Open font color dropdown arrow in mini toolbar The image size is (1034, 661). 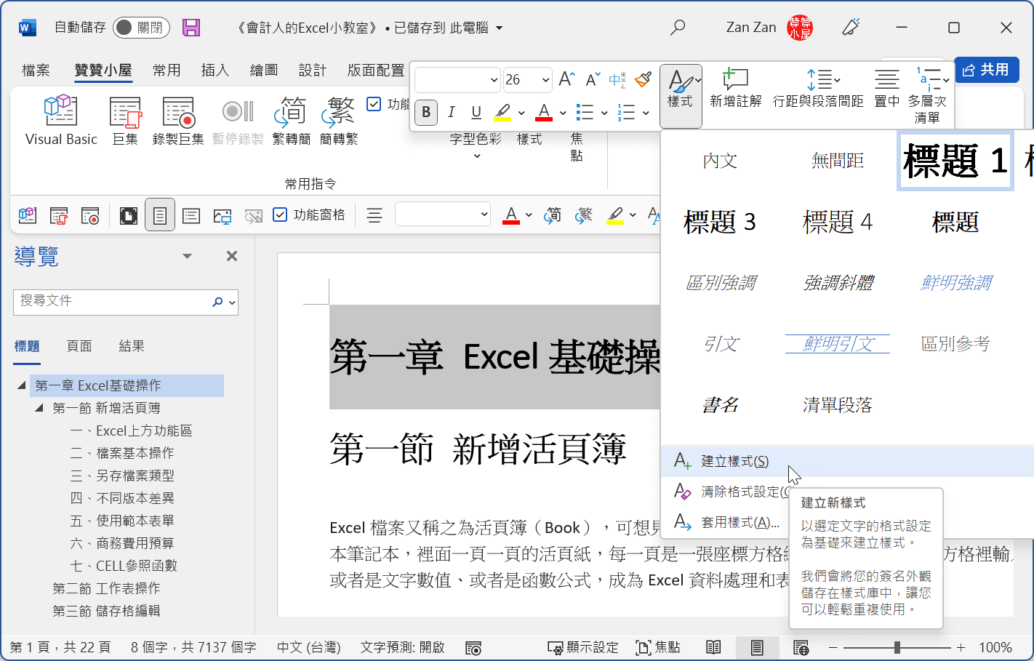tap(563, 113)
